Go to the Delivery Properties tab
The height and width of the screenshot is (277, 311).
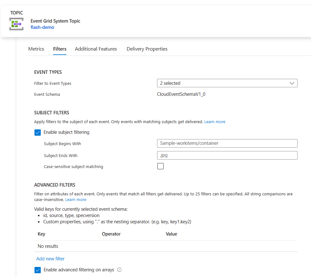(147, 49)
